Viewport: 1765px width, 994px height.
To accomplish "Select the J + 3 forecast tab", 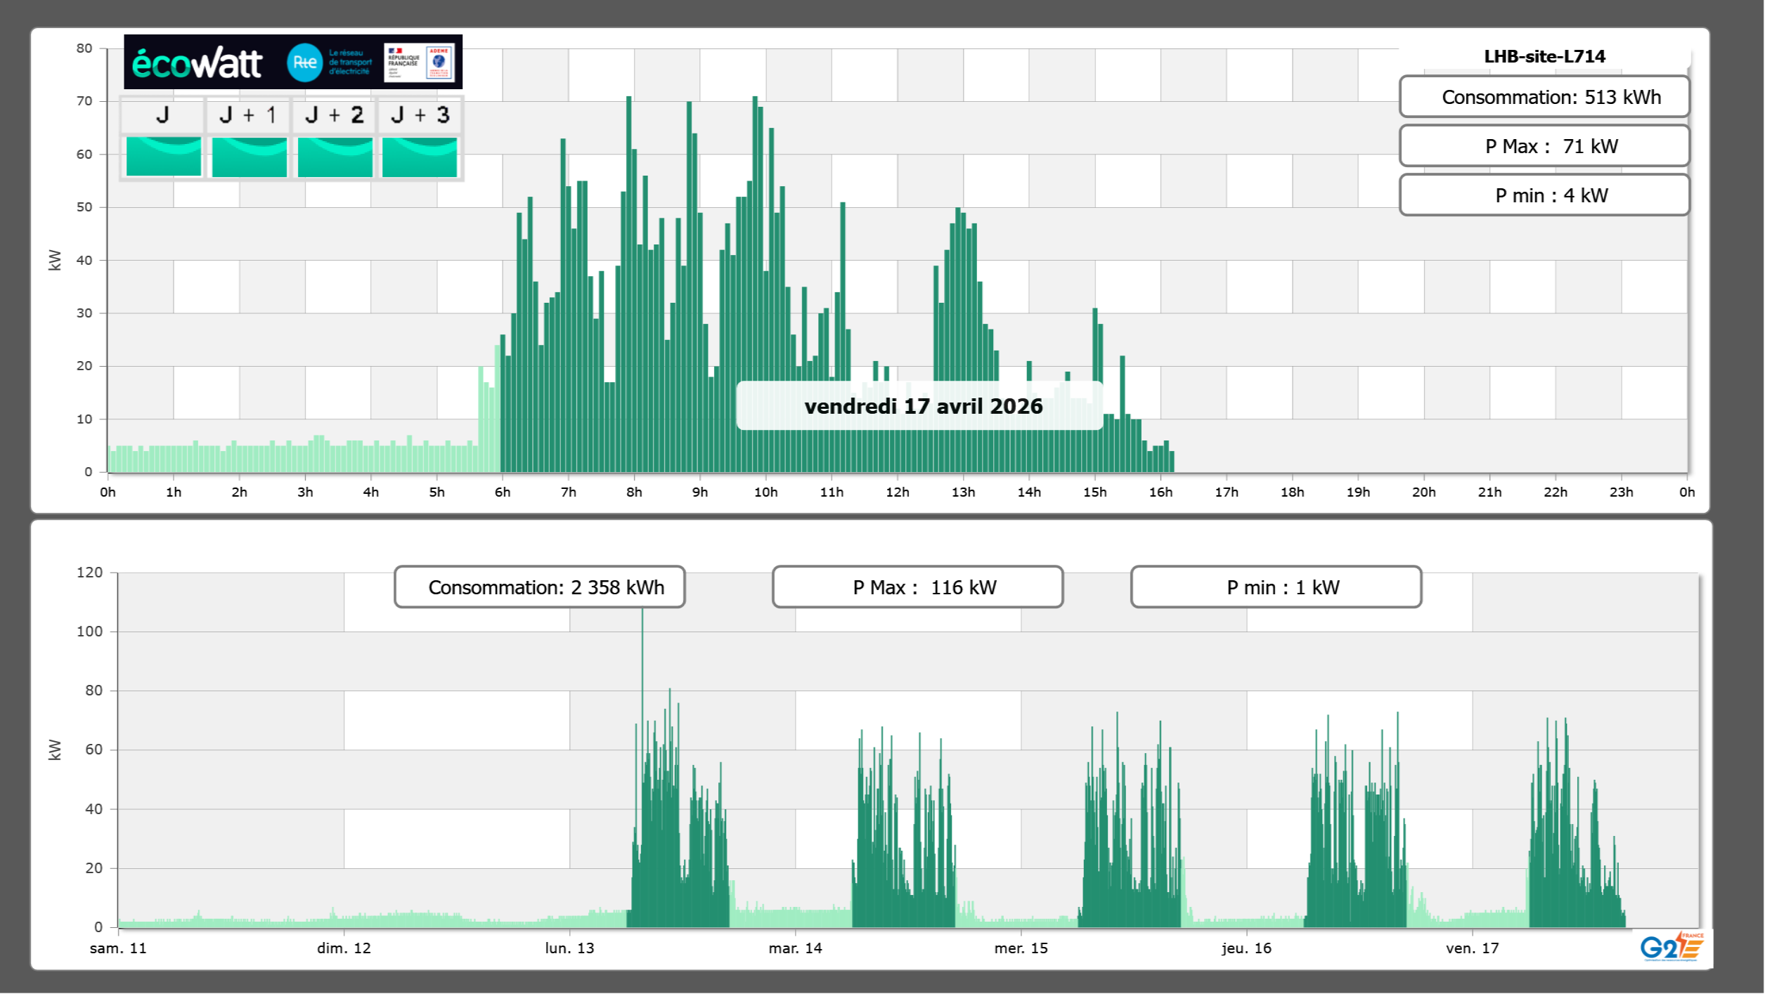I will 420,115.
